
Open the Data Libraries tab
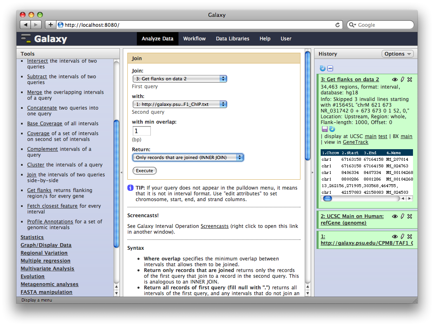(232, 39)
